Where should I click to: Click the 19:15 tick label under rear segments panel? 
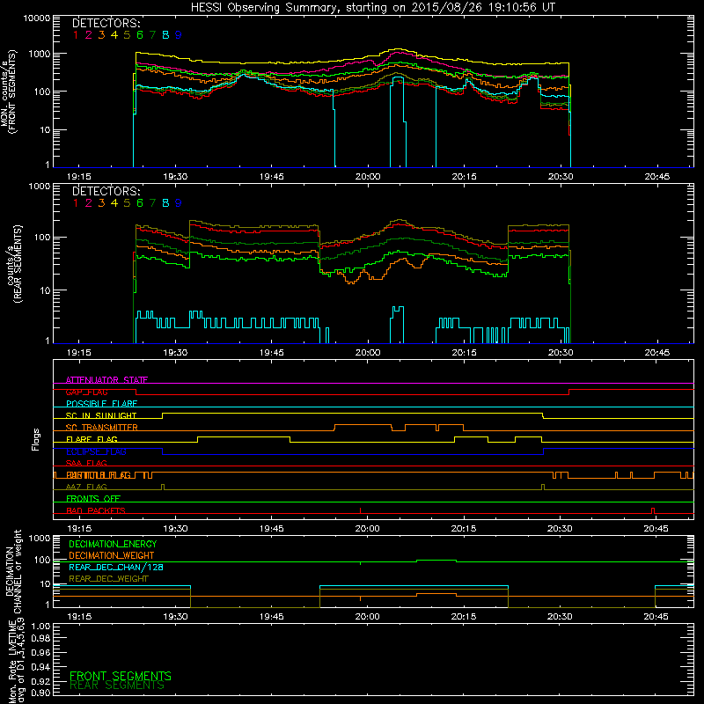[79, 353]
